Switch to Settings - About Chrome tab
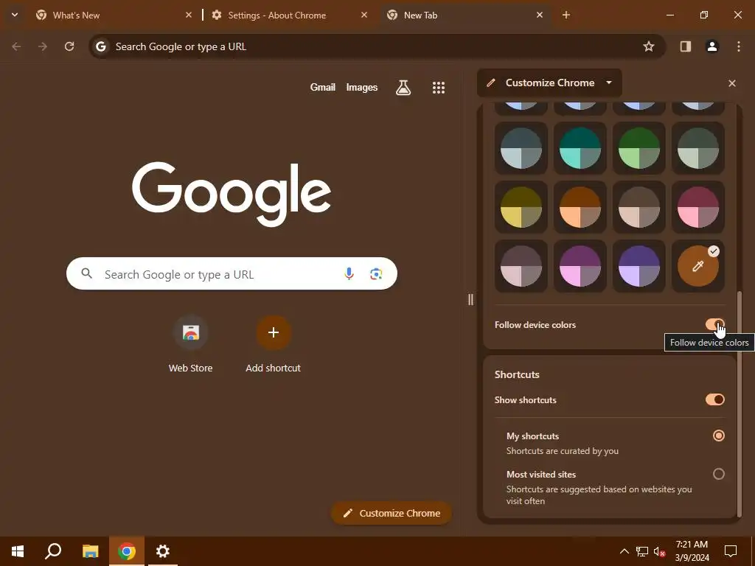The image size is (755, 566). [289, 15]
